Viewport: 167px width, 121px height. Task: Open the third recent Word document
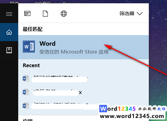pos(83,106)
